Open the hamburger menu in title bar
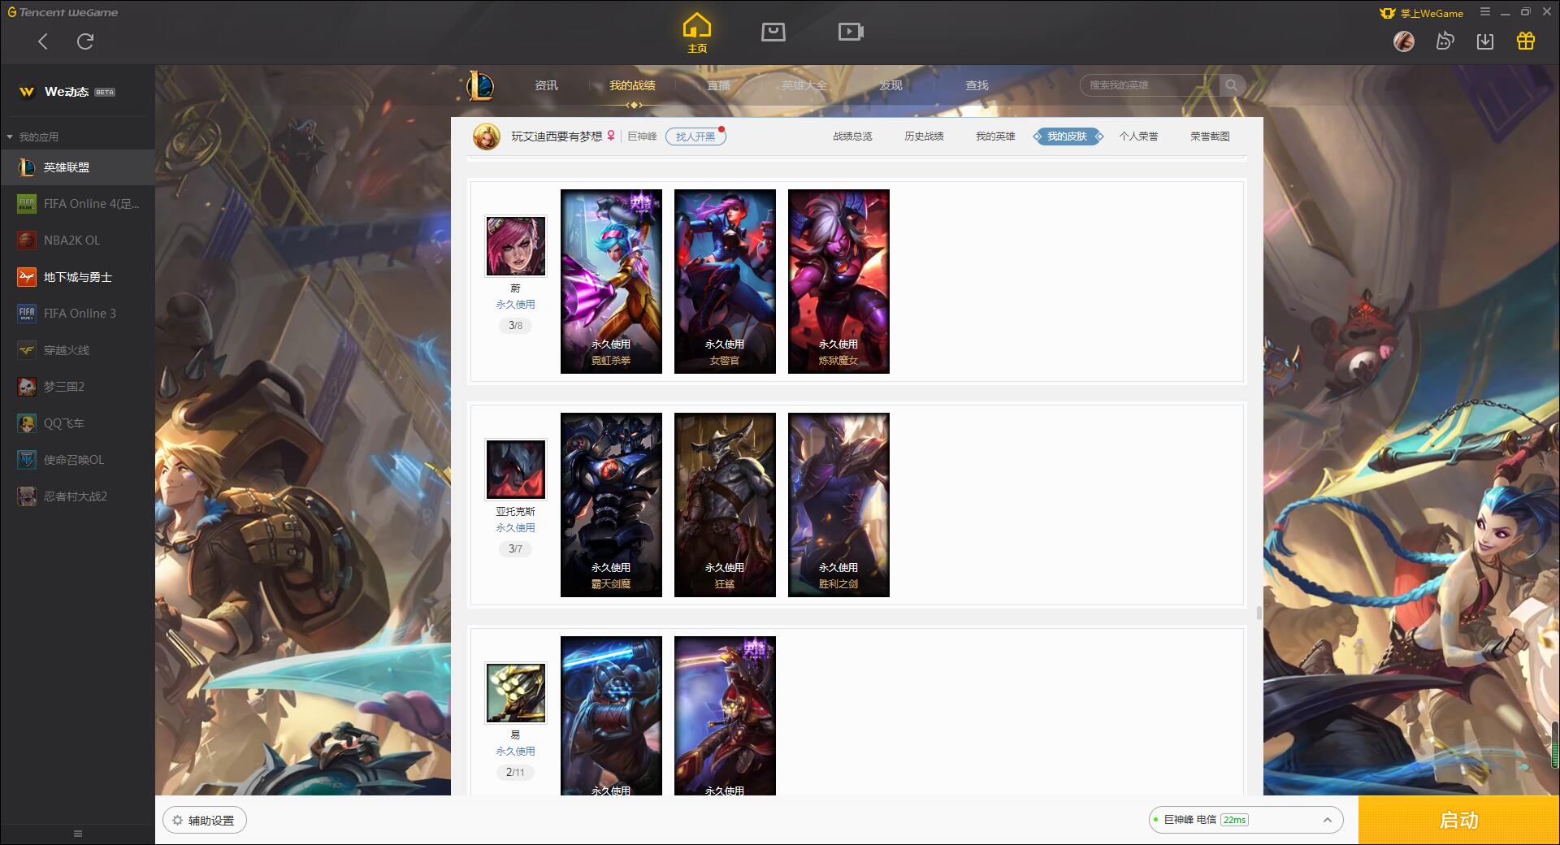Image resolution: width=1560 pixels, height=845 pixels. (x=1485, y=12)
